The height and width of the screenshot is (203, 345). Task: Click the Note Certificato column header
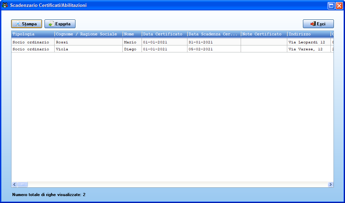264,34
